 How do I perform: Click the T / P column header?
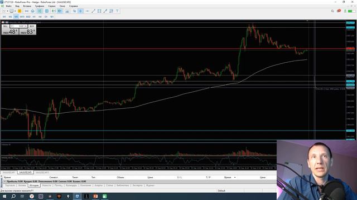click(x=208, y=177)
